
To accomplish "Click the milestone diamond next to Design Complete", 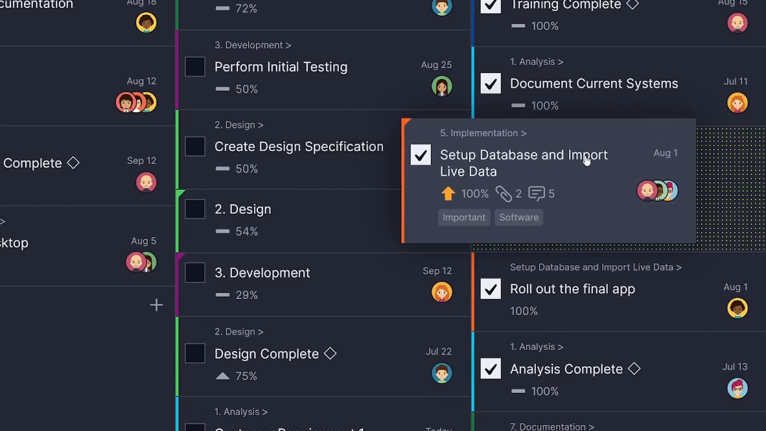I will pos(330,354).
